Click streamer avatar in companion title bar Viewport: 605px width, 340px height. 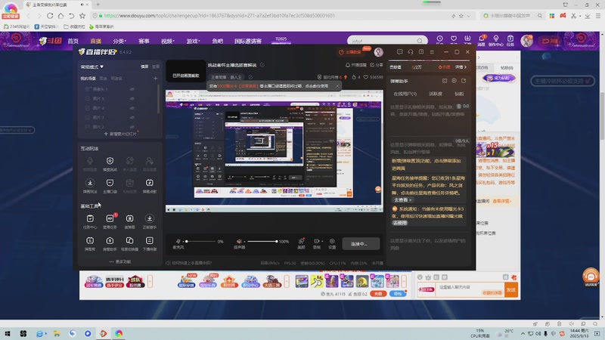point(379,52)
